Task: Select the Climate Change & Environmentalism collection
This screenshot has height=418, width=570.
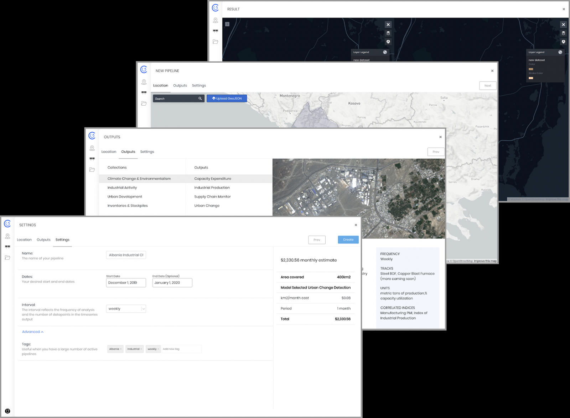Action: click(x=142, y=179)
